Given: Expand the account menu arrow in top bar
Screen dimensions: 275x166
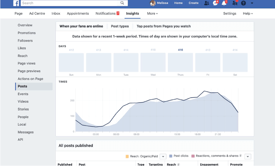Looking at the screenshot, I should tap(252, 3).
